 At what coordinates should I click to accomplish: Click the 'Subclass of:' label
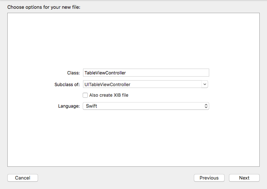pyautogui.click(x=67, y=85)
